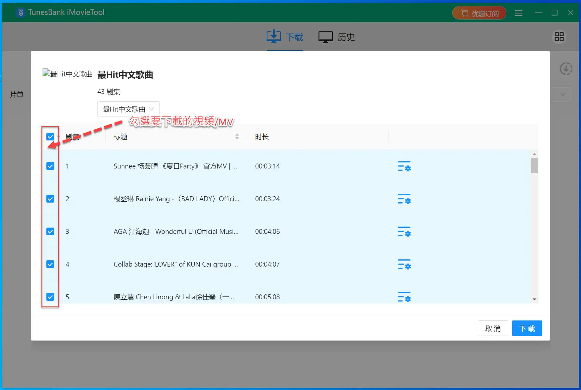Open the selection dropdown arrow beside header checkbox
The width and height of the screenshot is (581, 390).
(58, 137)
